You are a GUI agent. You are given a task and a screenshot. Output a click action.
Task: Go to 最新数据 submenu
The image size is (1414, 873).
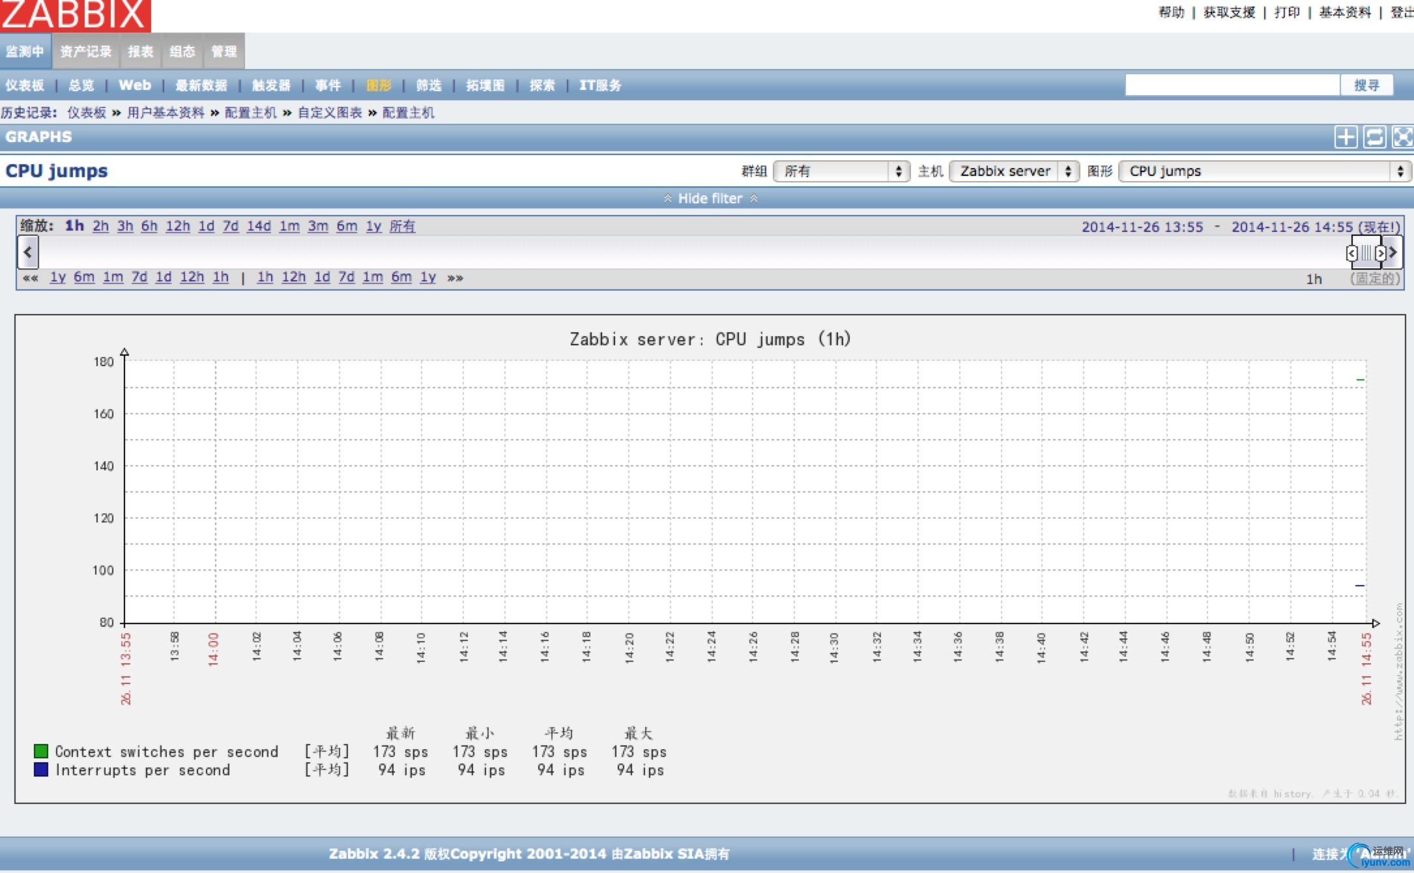click(x=201, y=85)
